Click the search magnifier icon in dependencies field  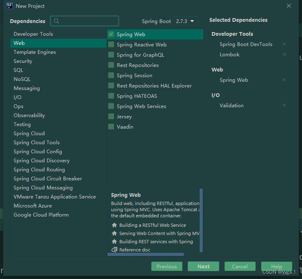56,21
